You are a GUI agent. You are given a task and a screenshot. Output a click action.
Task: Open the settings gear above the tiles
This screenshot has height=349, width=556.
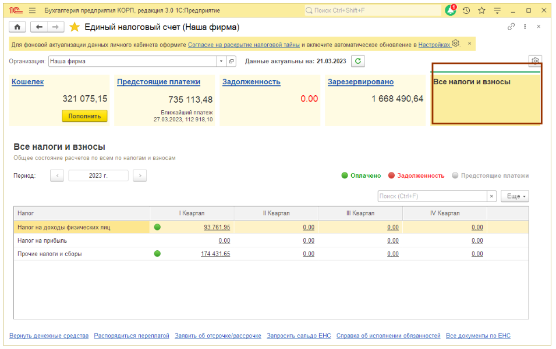click(x=535, y=61)
